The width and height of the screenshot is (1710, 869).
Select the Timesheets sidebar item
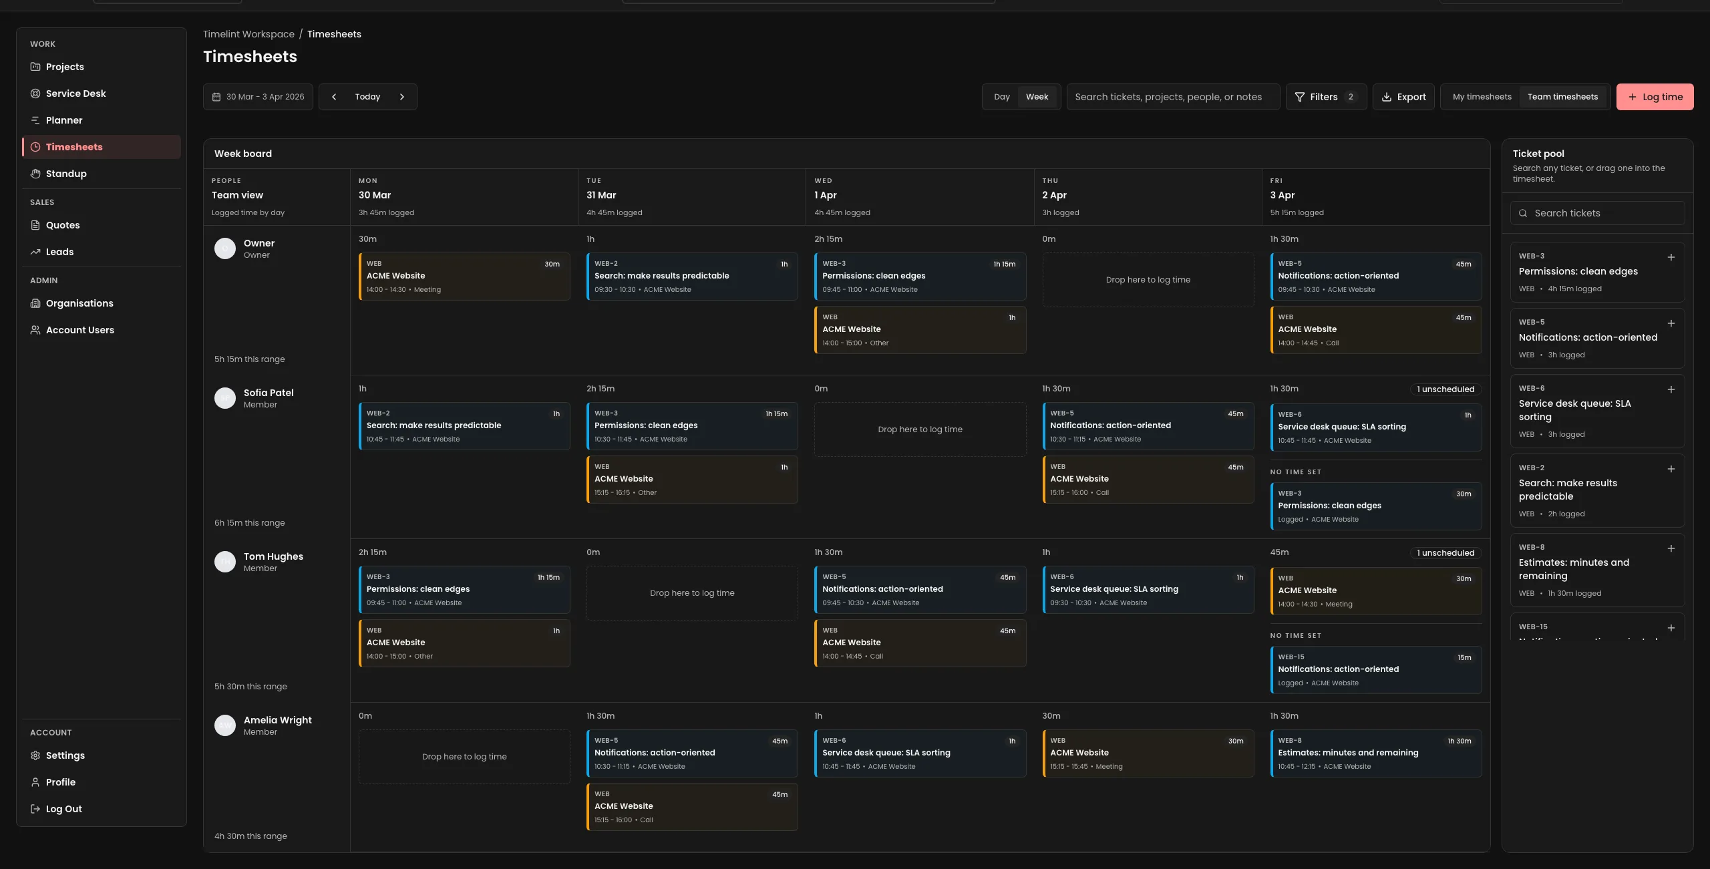(102, 147)
